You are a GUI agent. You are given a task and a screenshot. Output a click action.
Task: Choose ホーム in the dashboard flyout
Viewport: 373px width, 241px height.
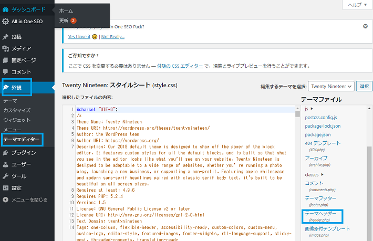66,11
